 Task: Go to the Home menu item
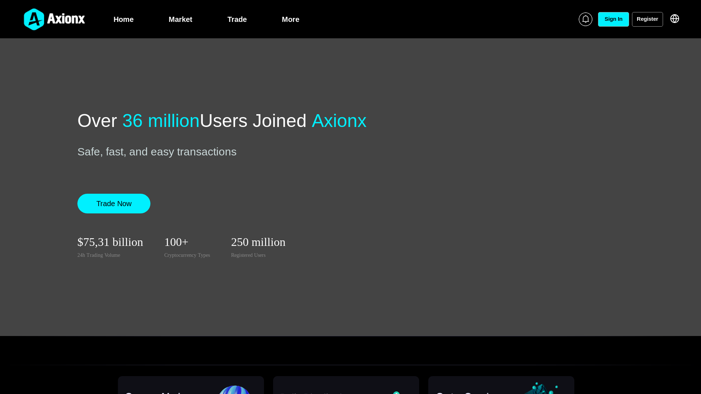tap(123, 19)
